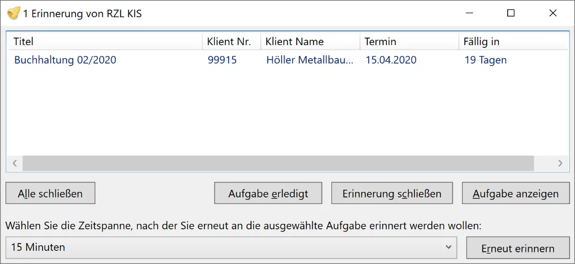Click the date 15.04.2020

point(391,60)
